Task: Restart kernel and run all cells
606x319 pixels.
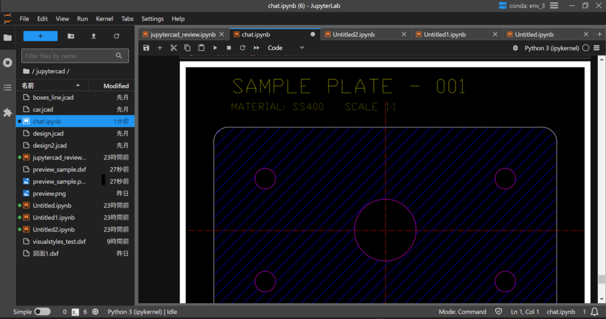Action: [256, 48]
